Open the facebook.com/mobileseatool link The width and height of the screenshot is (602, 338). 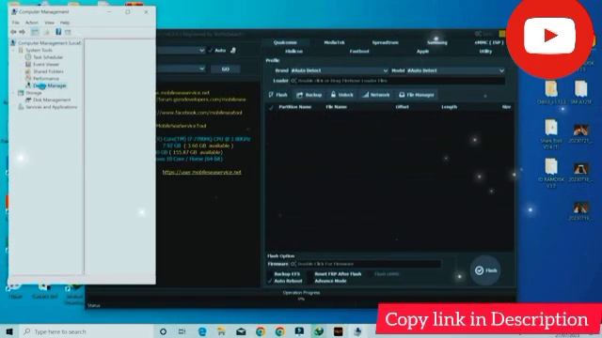pos(199,113)
